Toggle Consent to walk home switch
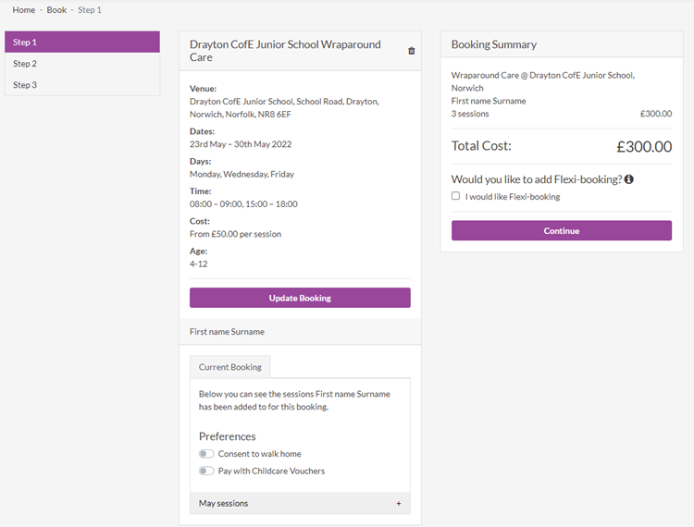 [x=206, y=454]
